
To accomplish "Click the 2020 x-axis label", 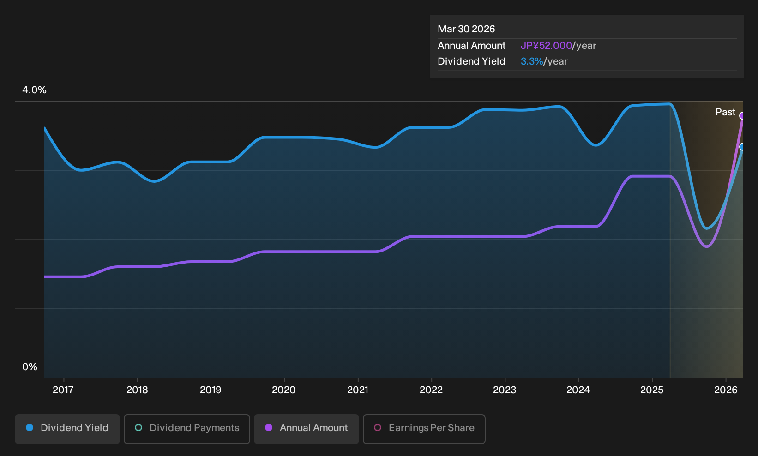I will pyautogui.click(x=284, y=390).
